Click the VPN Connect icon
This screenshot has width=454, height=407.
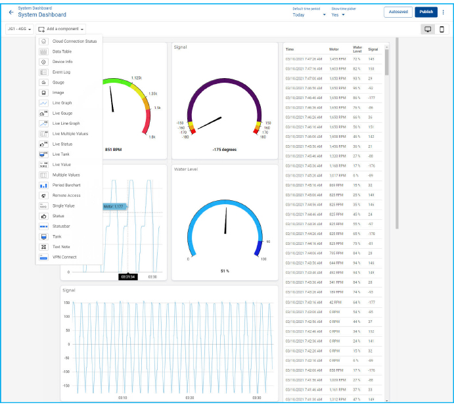(x=43, y=257)
